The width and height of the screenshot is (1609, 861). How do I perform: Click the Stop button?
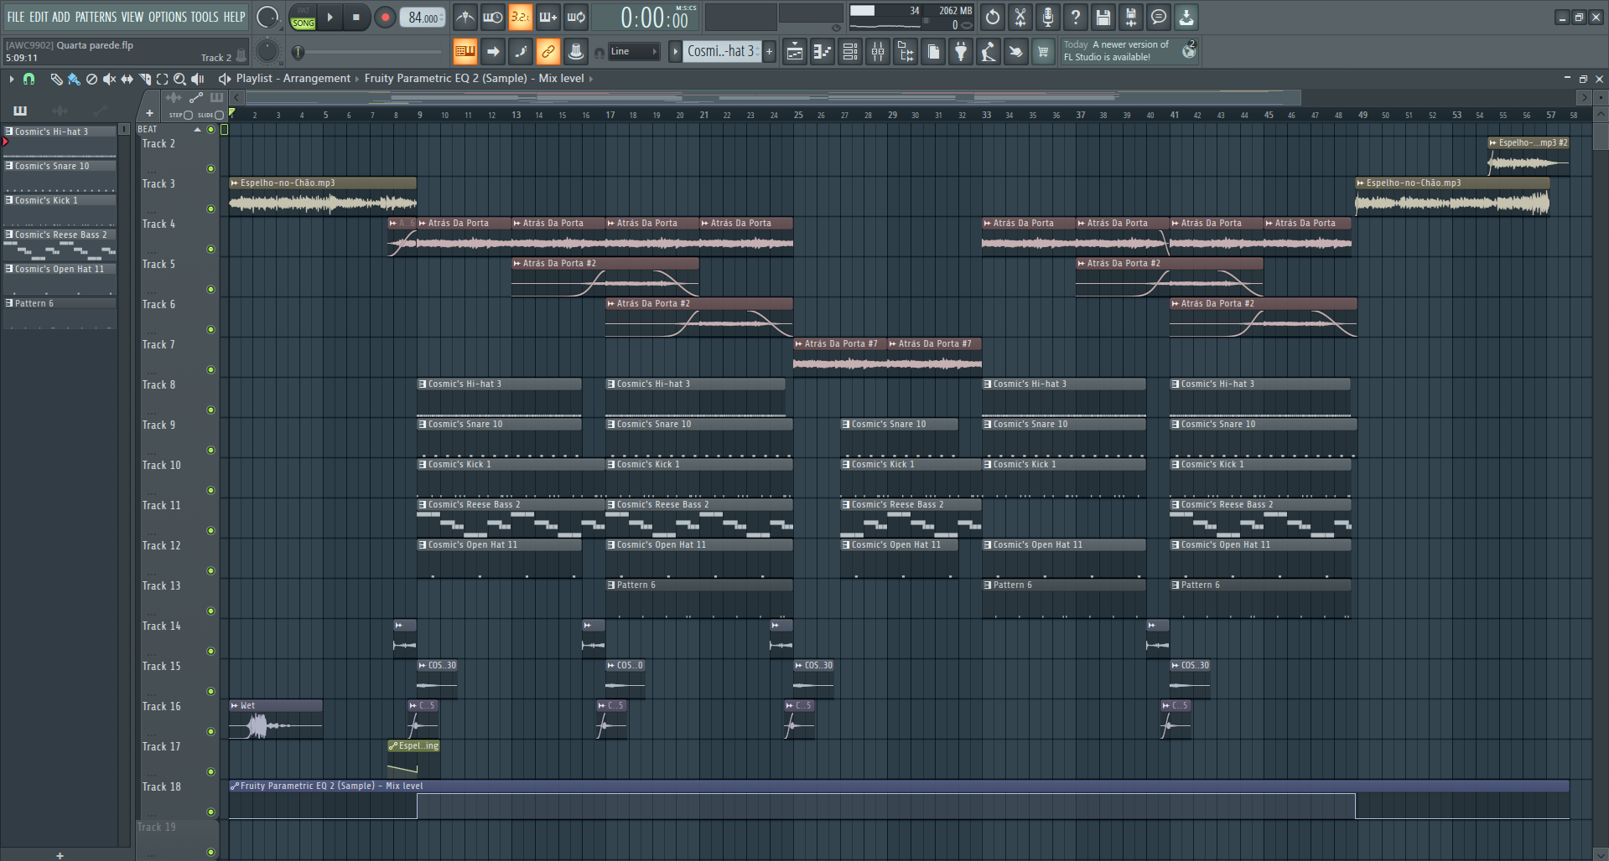pos(356,17)
